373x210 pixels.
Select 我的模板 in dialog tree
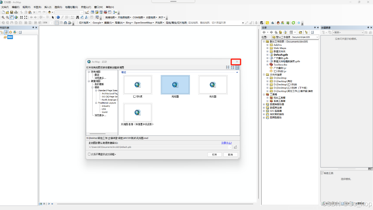point(99,84)
